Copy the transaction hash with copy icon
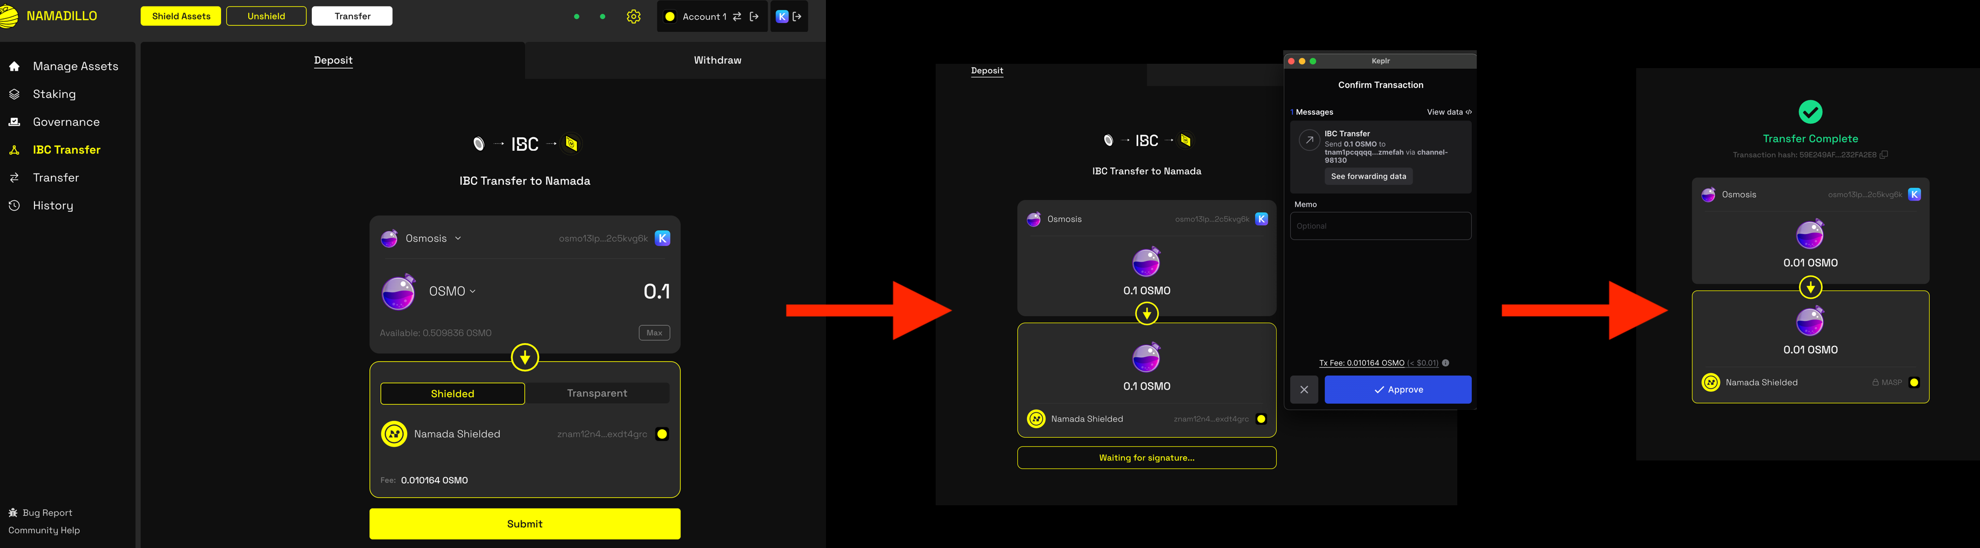 (x=1884, y=155)
